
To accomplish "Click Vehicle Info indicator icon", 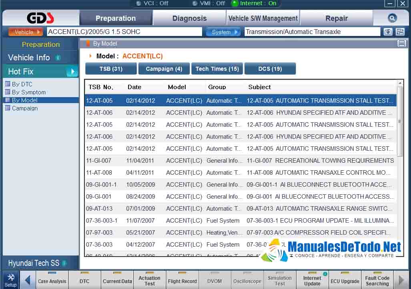I will coord(58,58).
